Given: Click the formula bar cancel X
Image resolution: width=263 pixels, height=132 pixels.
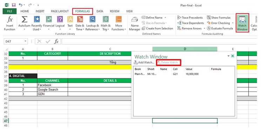Looking at the screenshot, I should coord(39,41).
